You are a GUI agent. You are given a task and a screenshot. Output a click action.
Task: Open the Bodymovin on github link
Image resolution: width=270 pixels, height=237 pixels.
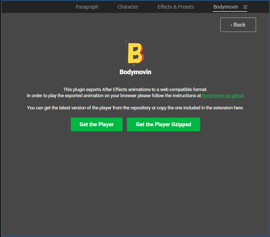click(223, 96)
